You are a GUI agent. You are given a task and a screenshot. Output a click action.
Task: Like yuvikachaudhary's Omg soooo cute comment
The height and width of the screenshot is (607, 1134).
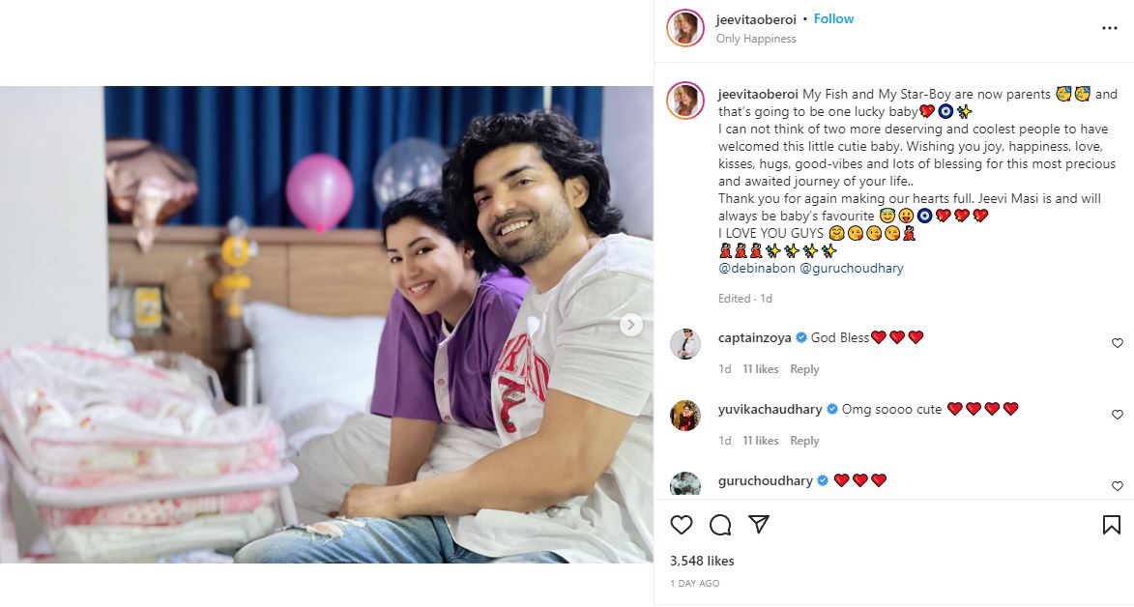(x=1117, y=415)
